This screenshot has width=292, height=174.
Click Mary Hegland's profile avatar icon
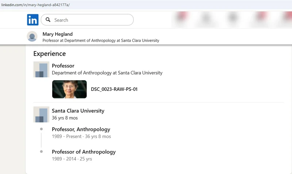point(32,36)
